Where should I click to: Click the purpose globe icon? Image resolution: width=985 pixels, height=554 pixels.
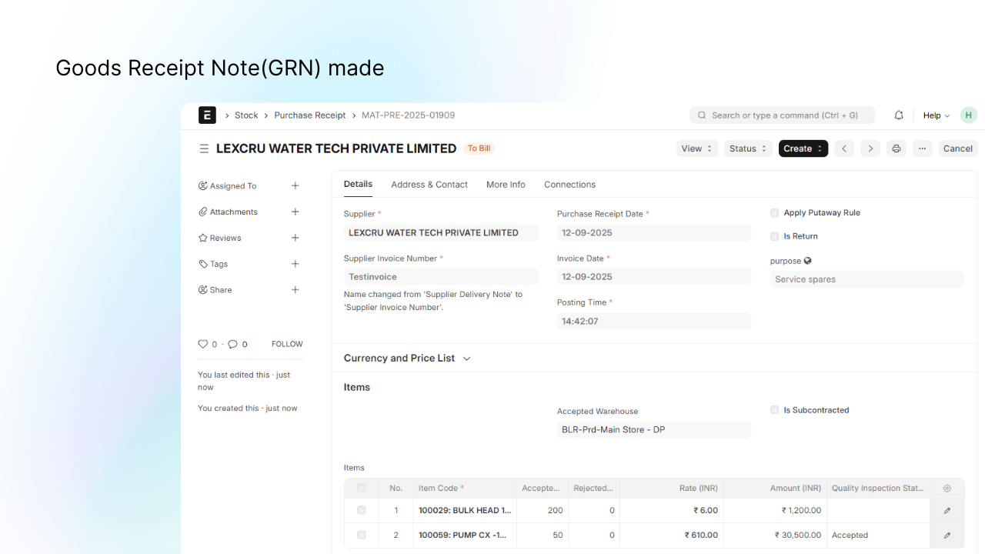807,261
